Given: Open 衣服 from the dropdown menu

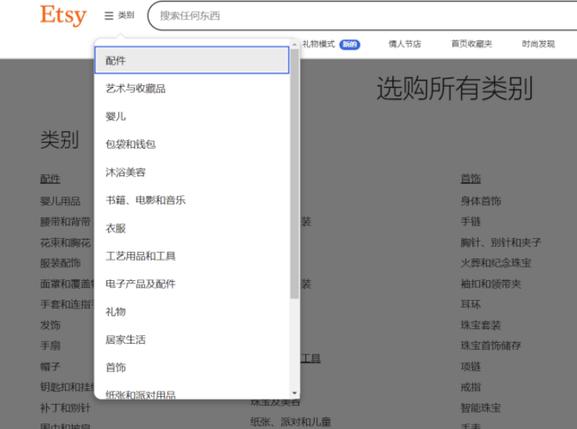Looking at the screenshot, I should coord(192,228).
